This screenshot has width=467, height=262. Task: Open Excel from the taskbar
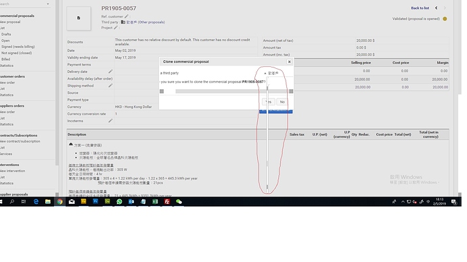(x=155, y=201)
